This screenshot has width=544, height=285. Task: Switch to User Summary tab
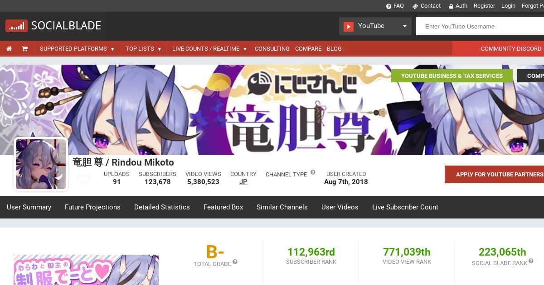(29, 207)
